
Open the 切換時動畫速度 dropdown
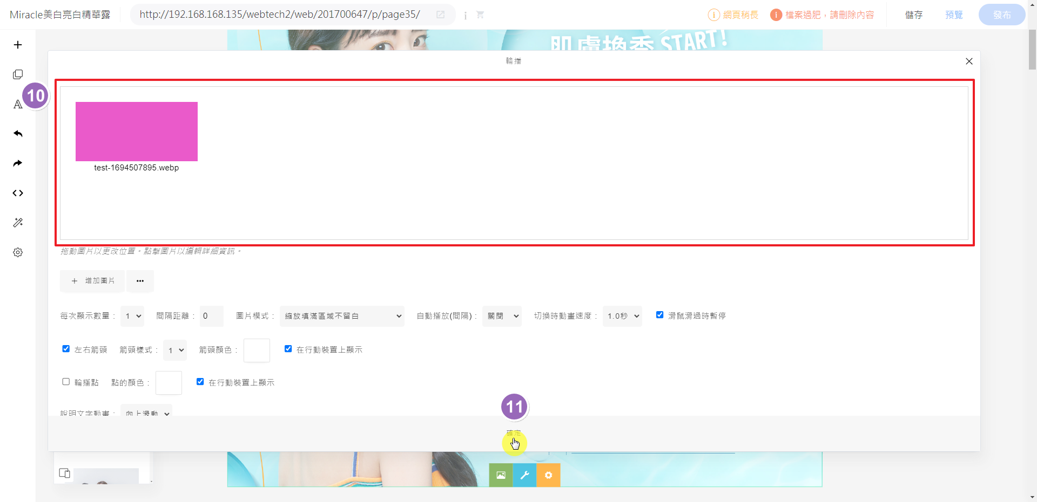tap(622, 316)
